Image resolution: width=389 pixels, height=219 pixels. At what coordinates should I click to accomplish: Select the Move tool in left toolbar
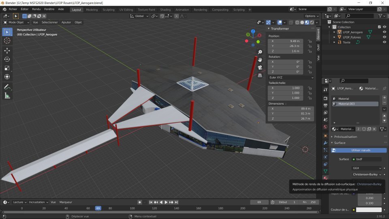click(x=7, y=51)
